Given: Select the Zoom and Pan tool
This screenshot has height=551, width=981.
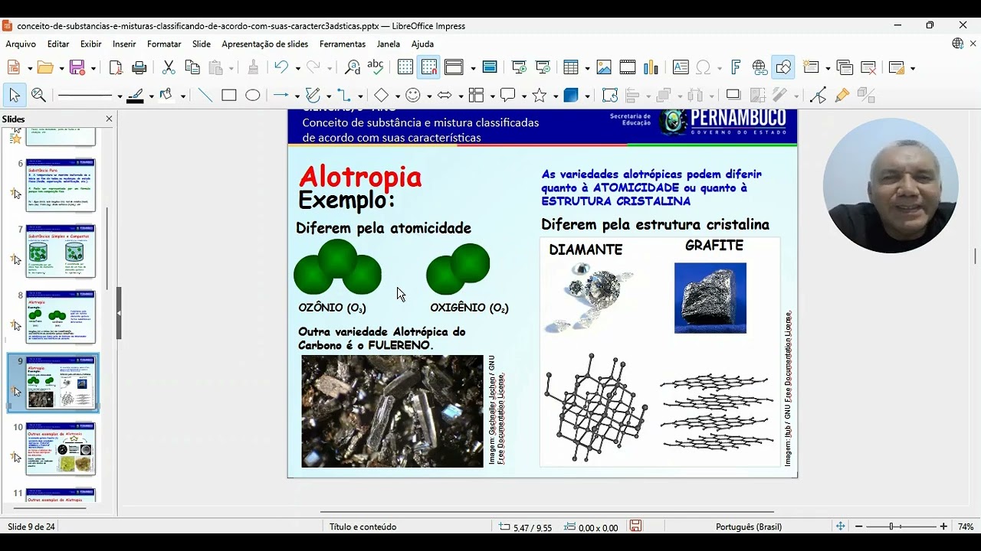Looking at the screenshot, I should (x=38, y=96).
